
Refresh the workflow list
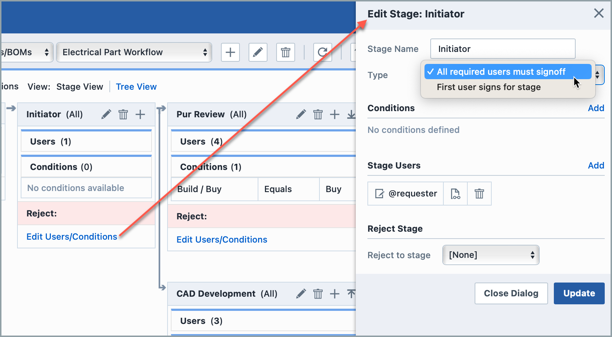click(322, 52)
